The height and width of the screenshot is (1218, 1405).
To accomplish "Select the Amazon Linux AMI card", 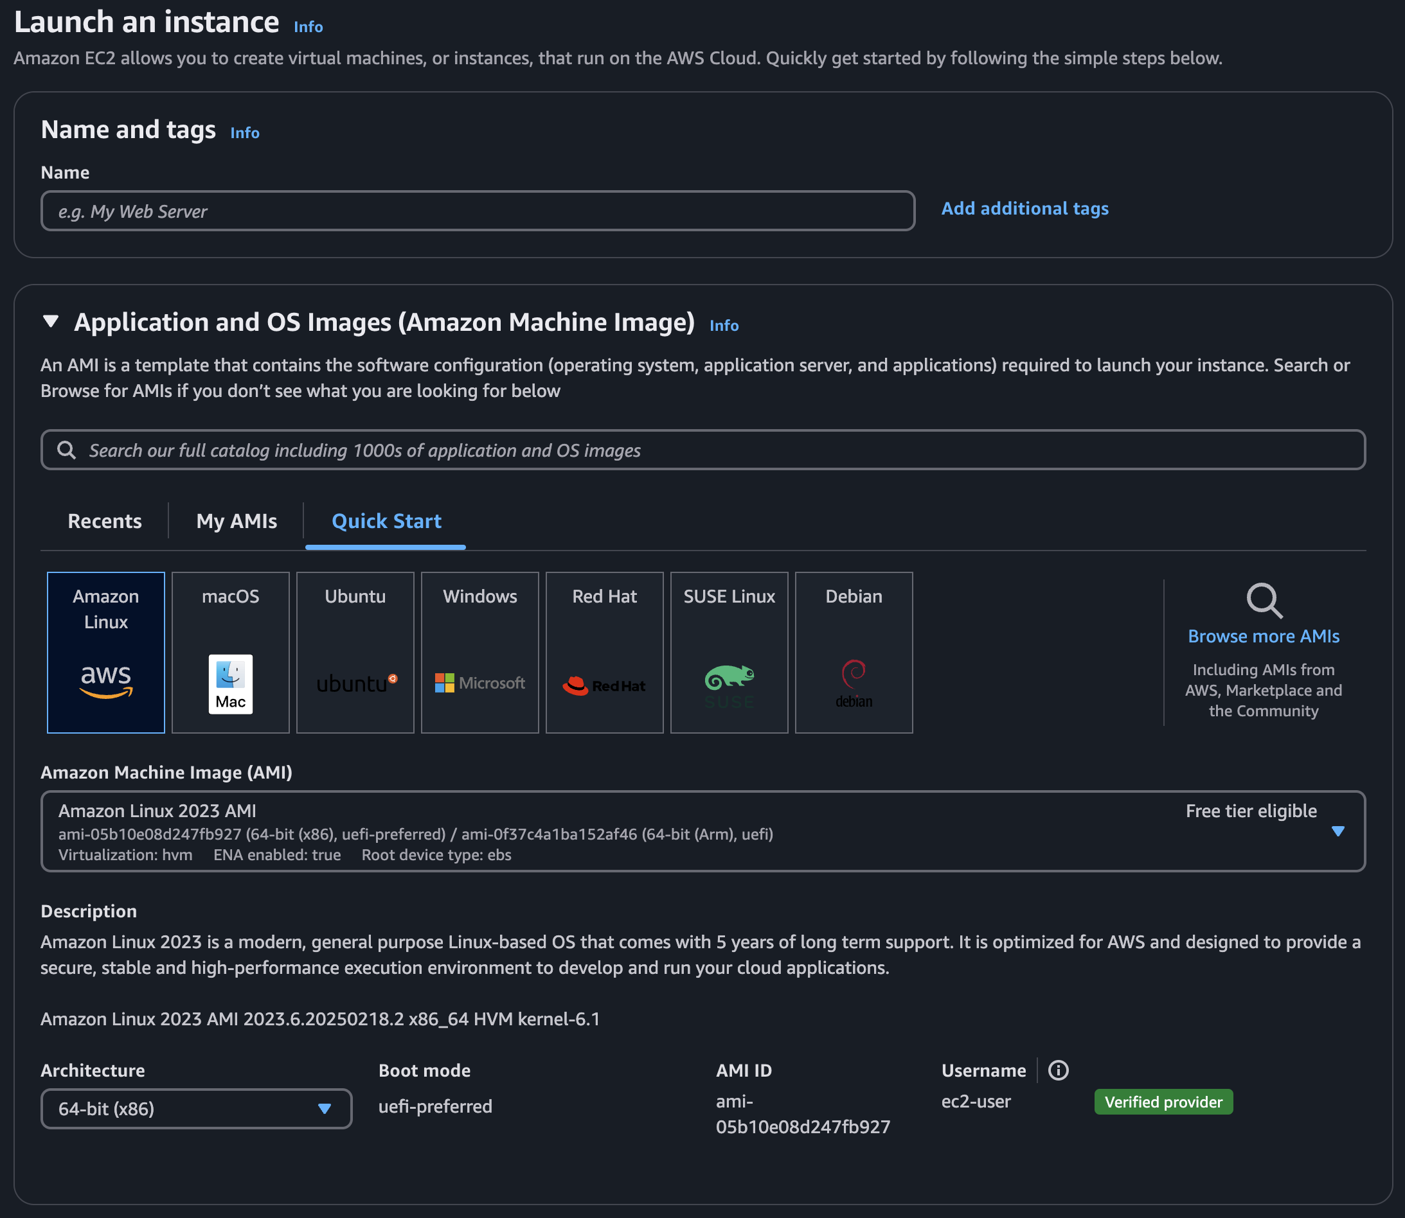I will [x=105, y=653].
